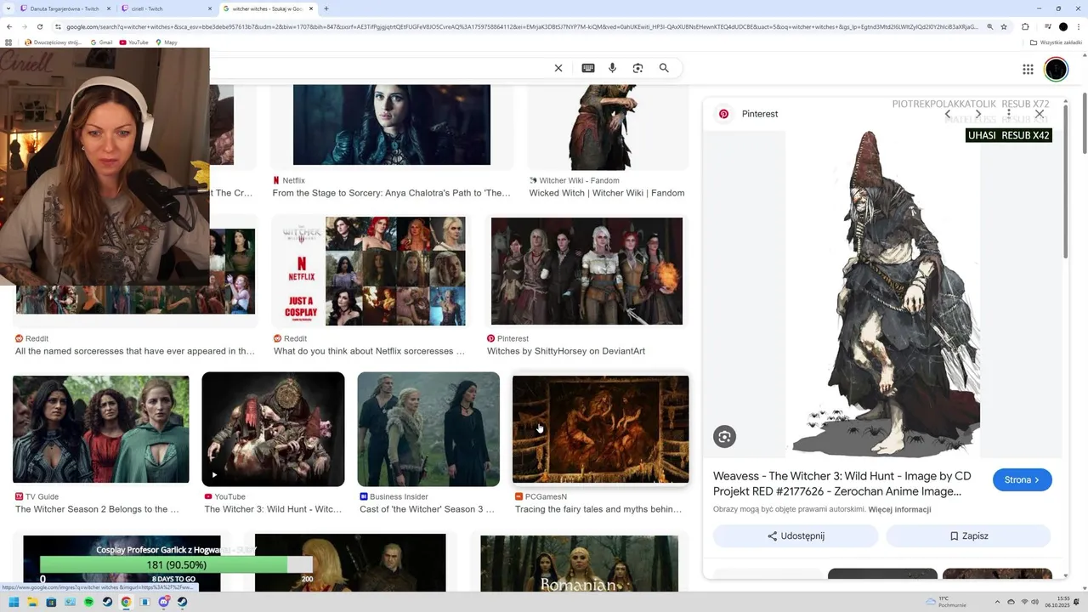The height and width of the screenshot is (612, 1088).
Task: Open Google Lens image search icon
Action: (637, 68)
